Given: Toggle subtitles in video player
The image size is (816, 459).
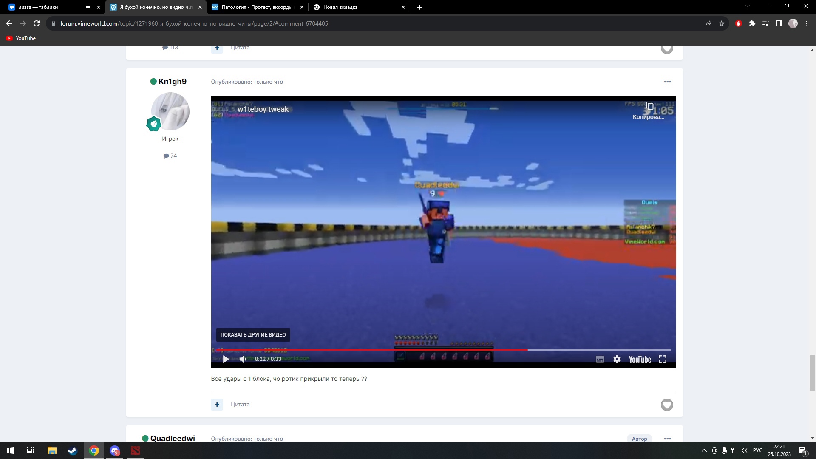Looking at the screenshot, I should click(x=600, y=359).
